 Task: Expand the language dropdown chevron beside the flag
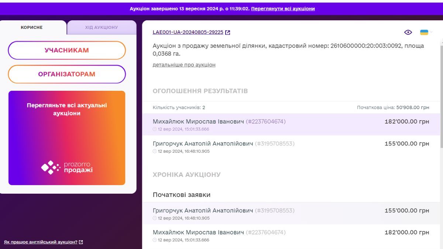pos(431,32)
